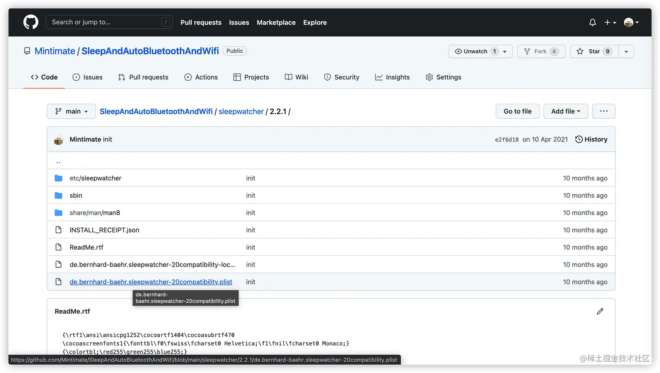Open the etc/sleepwatcher folder

click(96, 178)
